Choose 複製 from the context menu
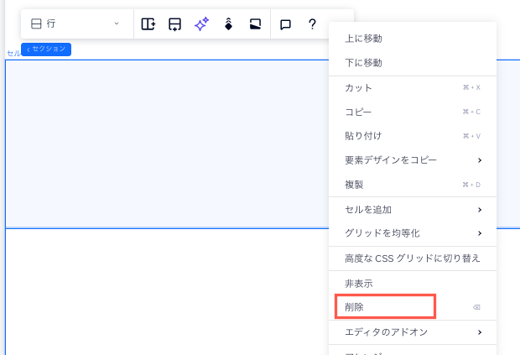 413,185
